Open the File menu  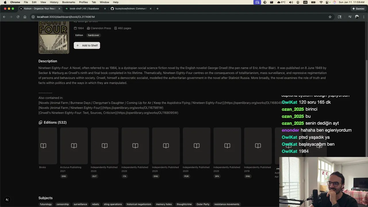point(26,2)
